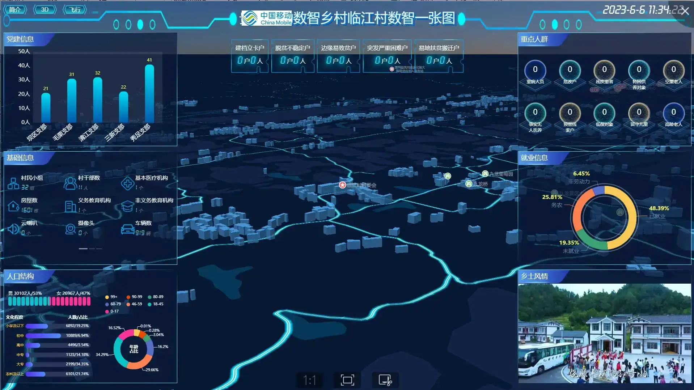The height and width of the screenshot is (390, 694).
Task: Select the red star village committee map marker
Action: pos(342,185)
